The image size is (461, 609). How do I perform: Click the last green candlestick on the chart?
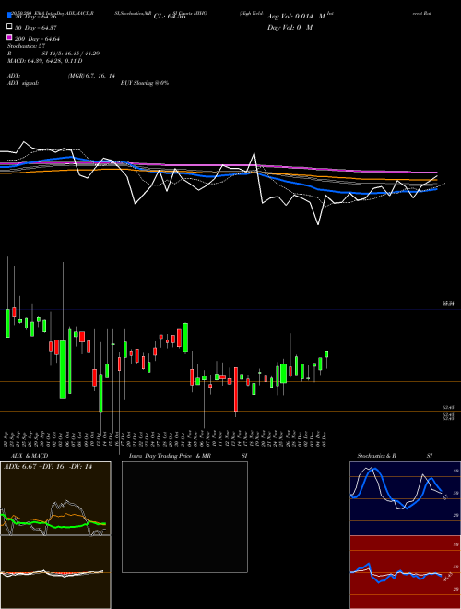[326, 353]
